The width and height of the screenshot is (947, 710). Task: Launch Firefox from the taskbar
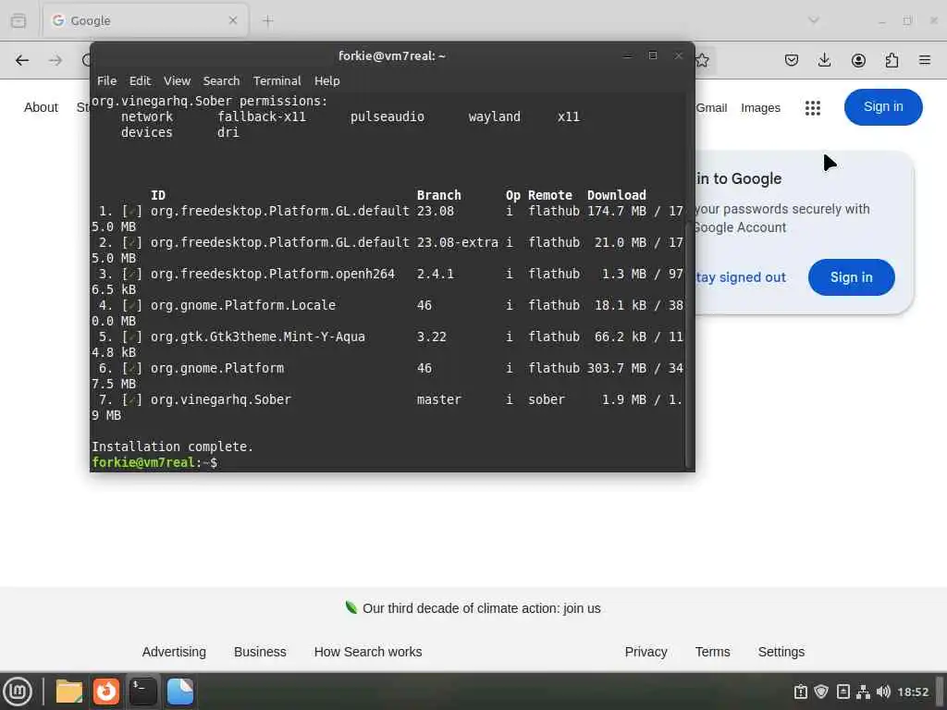pyautogui.click(x=105, y=692)
